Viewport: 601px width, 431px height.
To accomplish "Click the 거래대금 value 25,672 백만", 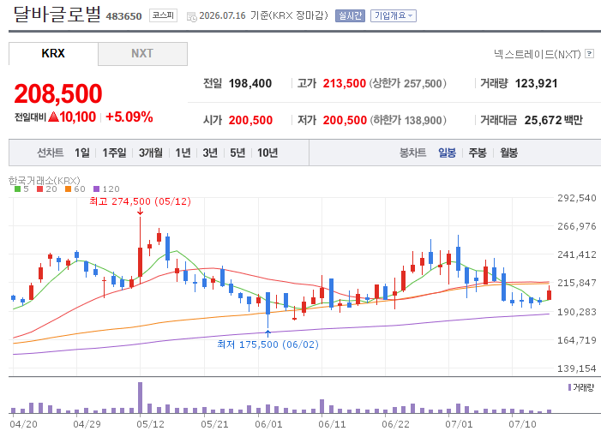I will coord(554,120).
